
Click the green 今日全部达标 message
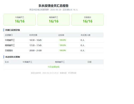point(54,67)
